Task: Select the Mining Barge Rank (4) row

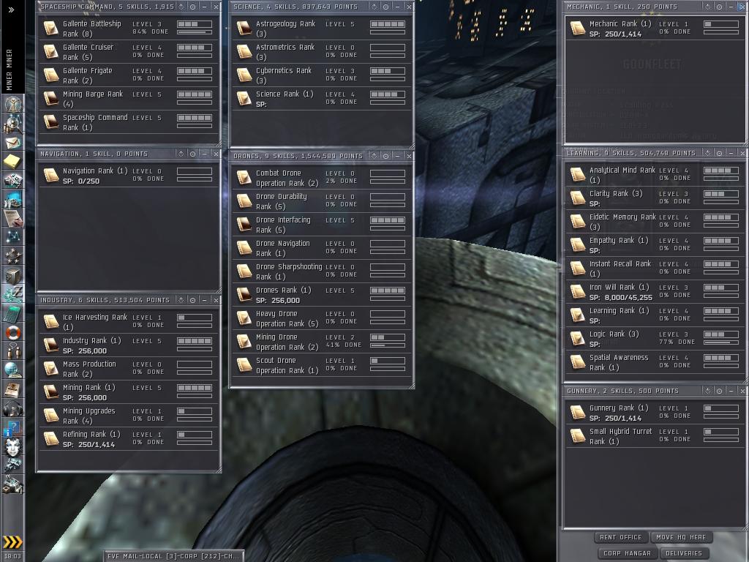Action: coord(128,99)
